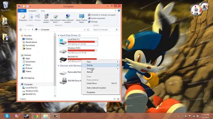Open System properties in ribbon
Screen dimensions: 213x119
(x=97, y=18)
